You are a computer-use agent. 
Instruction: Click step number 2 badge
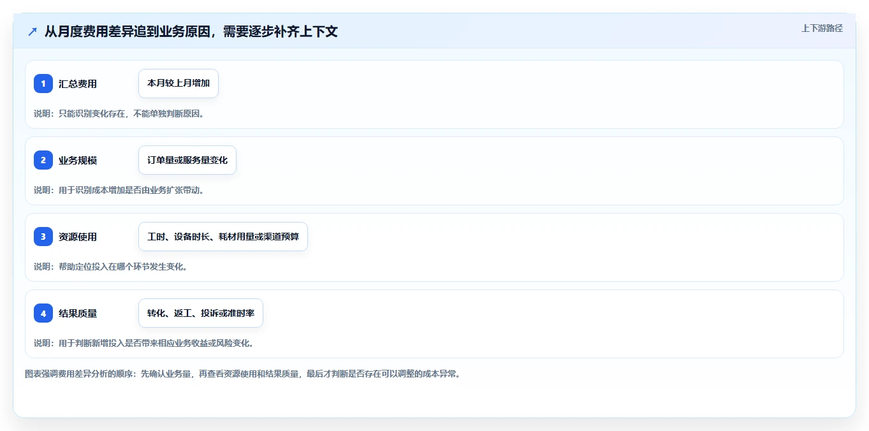point(43,160)
